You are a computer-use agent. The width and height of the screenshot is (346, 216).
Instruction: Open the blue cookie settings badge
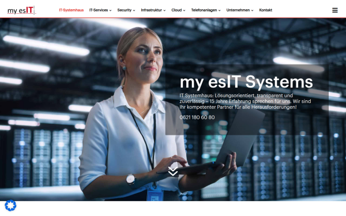tap(10, 206)
